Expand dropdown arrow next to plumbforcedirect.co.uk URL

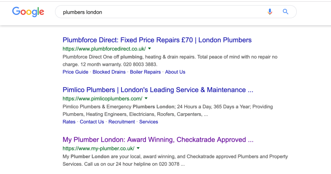[150, 49]
